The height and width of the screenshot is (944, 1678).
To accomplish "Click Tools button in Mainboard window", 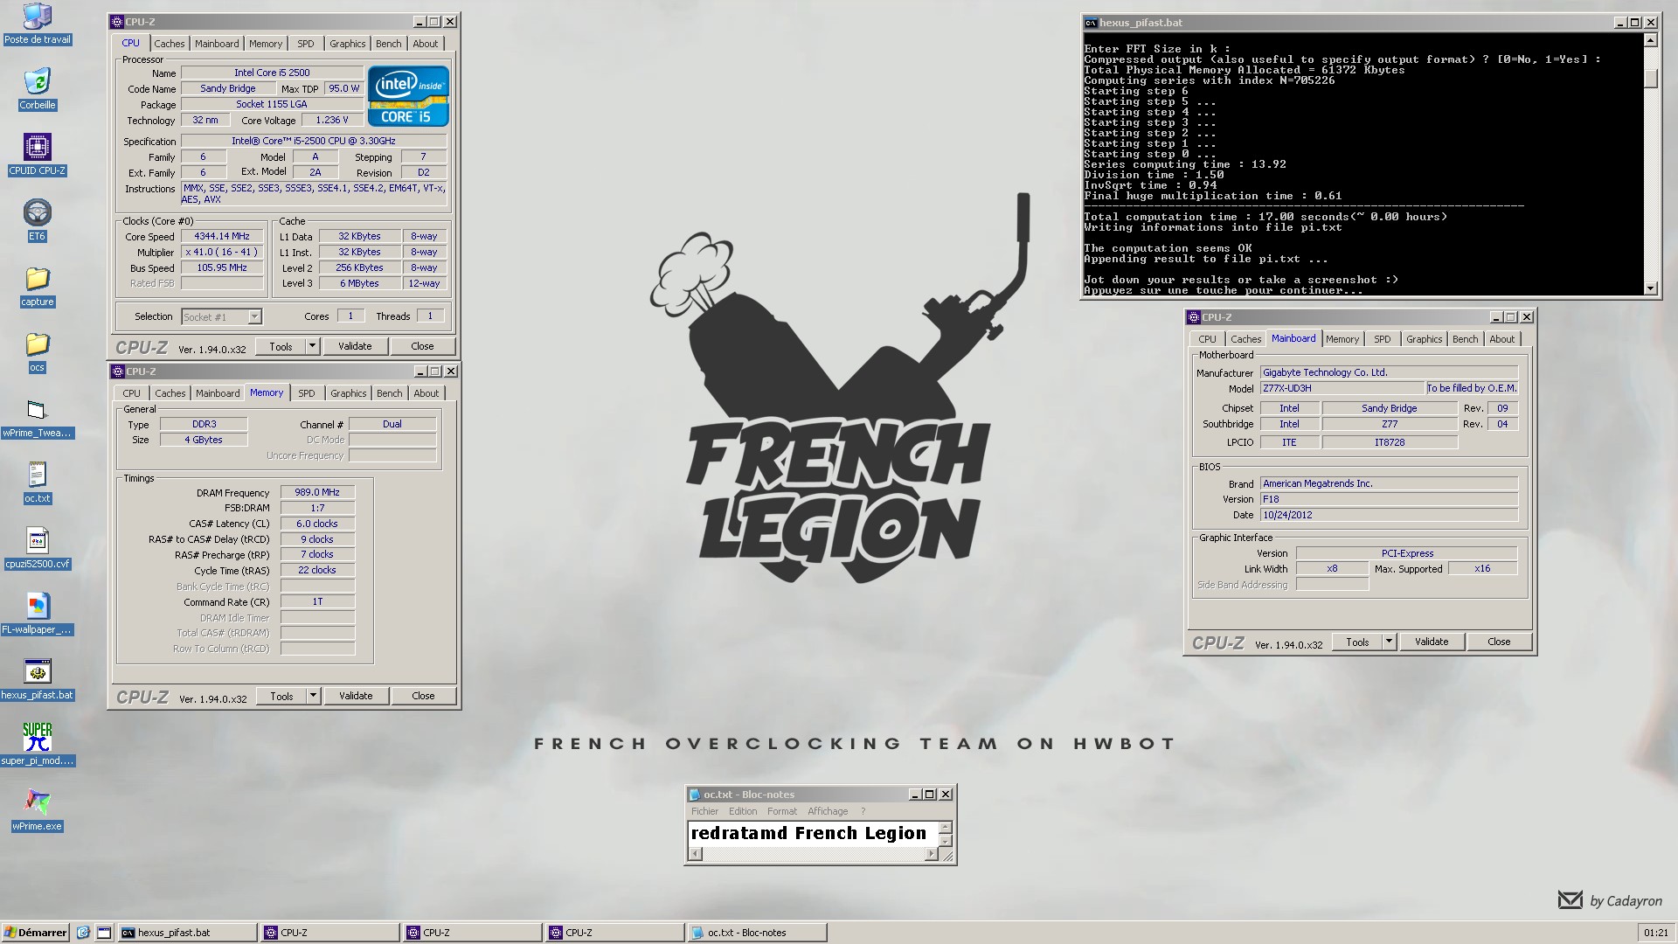I will coord(1357,642).
